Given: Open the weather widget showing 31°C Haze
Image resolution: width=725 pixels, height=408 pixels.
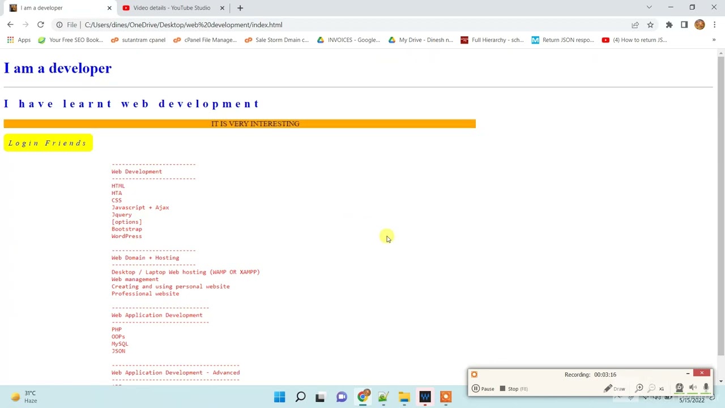Looking at the screenshot, I should (x=24, y=397).
